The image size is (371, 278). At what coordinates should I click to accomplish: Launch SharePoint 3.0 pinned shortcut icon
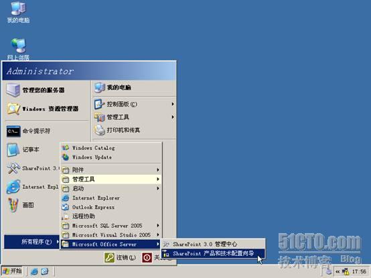[x=13, y=168]
